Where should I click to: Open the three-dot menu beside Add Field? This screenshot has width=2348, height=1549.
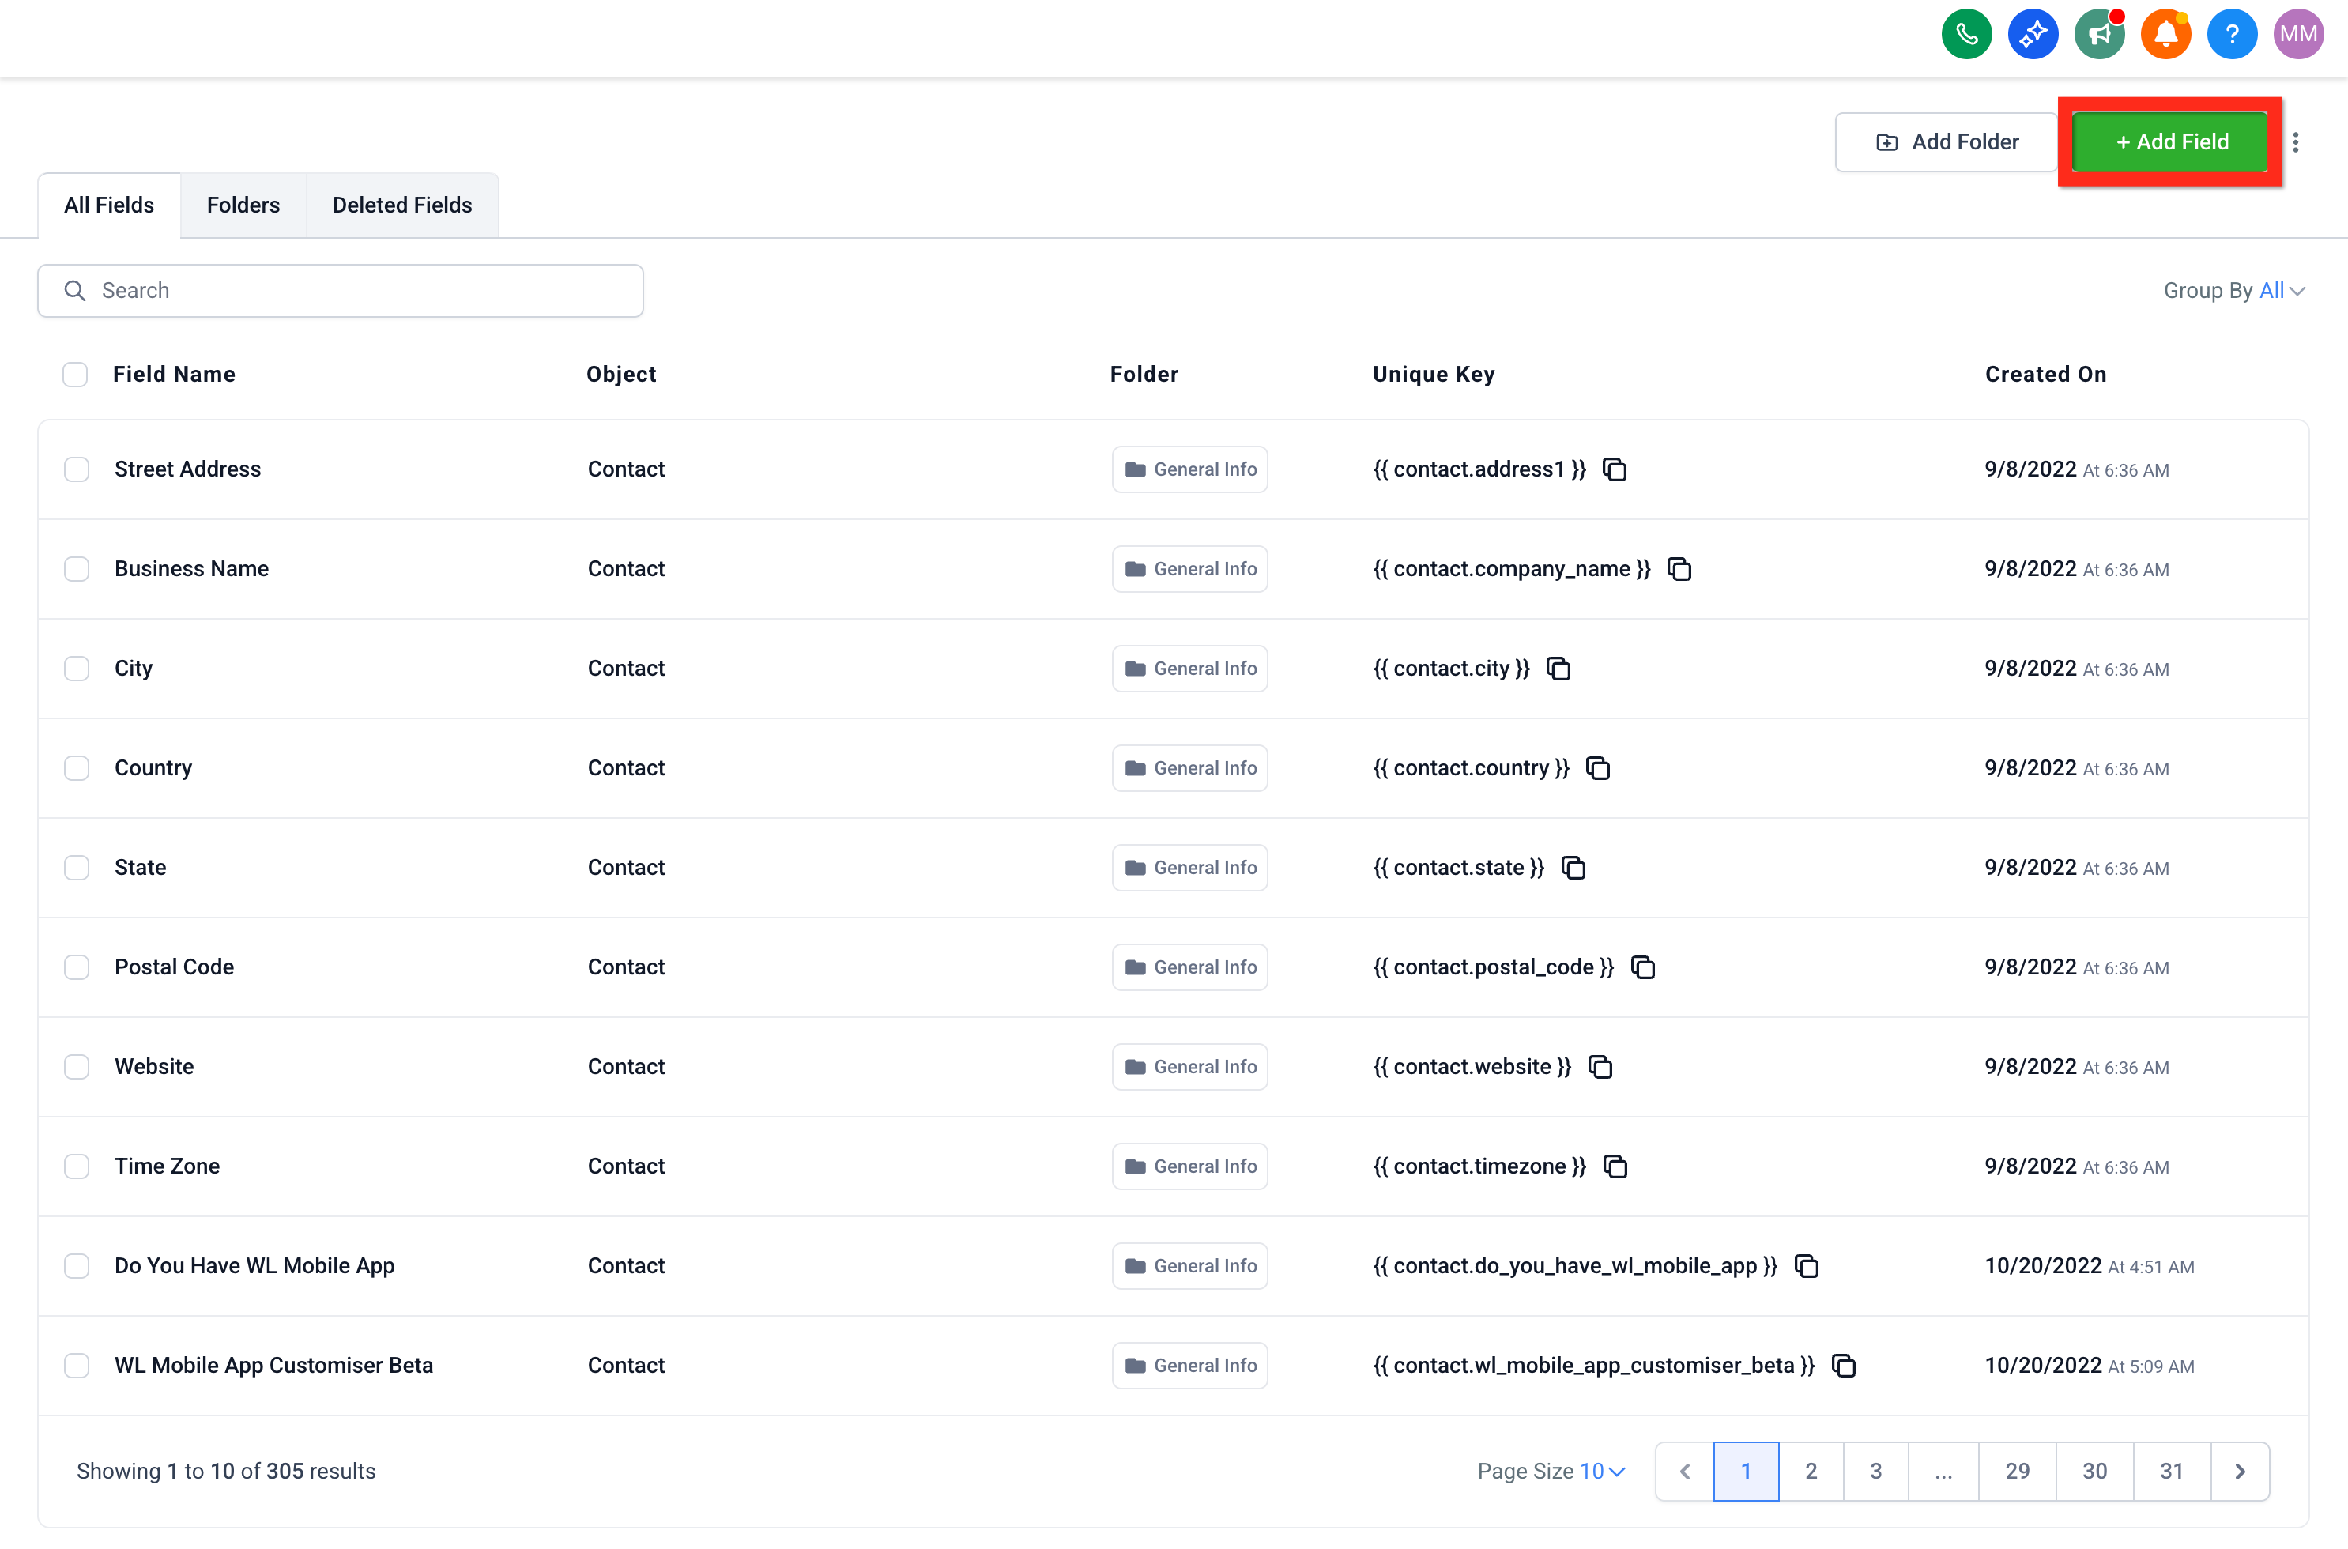click(x=2296, y=142)
